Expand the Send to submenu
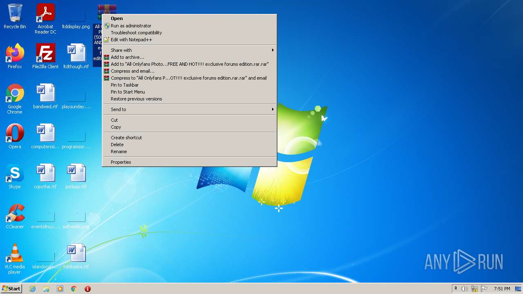Viewport: 523px width, 294px height. click(x=189, y=109)
